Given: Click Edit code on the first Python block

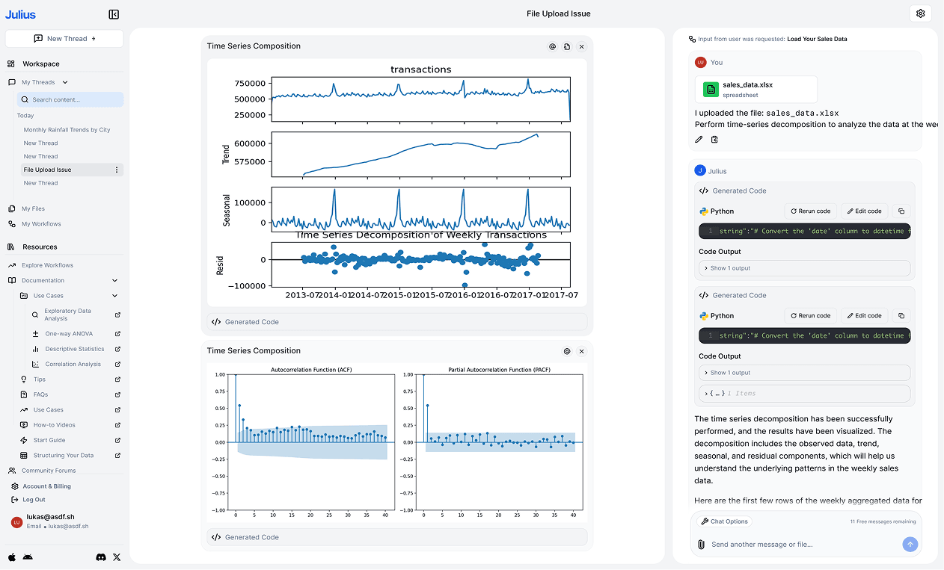Looking at the screenshot, I should (x=865, y=211).
